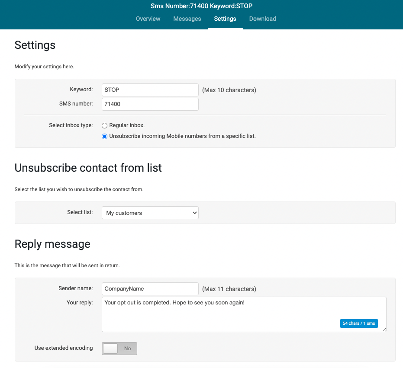Go to the Download tab
Image resolution: width=403 pixels, height=368 pixels.
(x=263, y=19)
